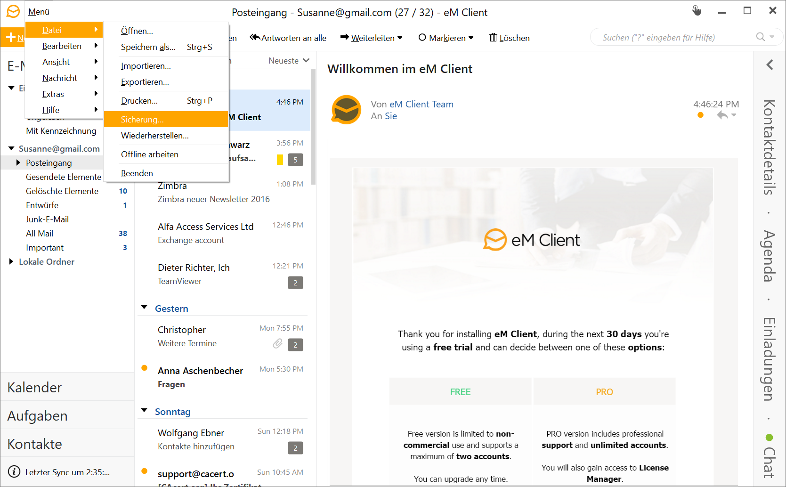The image size is (786, 487).
Task: Choose Wiederherstellen... menu entry
Action: (166, 135)
